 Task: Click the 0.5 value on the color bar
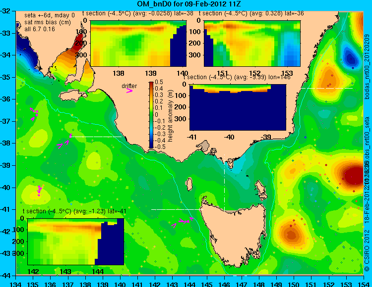pyautogui.click(x=159, y=82)
